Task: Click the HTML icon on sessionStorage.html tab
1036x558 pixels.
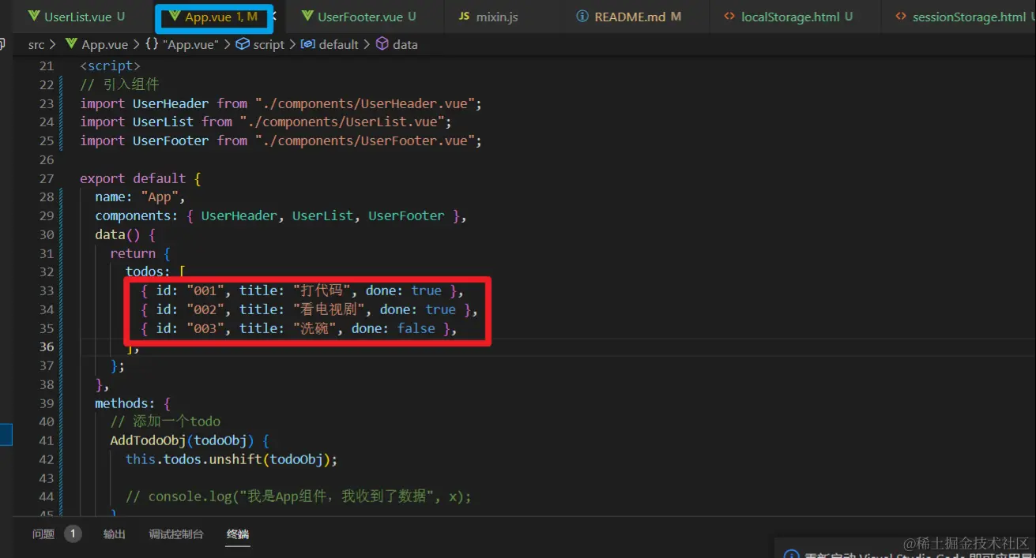Action: pyautogui.click(x=900, y=17)
